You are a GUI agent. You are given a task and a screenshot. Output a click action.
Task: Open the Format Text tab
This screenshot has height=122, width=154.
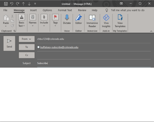pyautogui.click(x=65, y=10)
